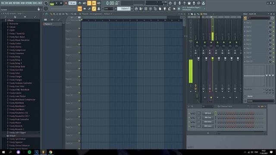Toggle typing keyboard to piano icon
This screenshot has width=276, height=155.
click(79, 9)
